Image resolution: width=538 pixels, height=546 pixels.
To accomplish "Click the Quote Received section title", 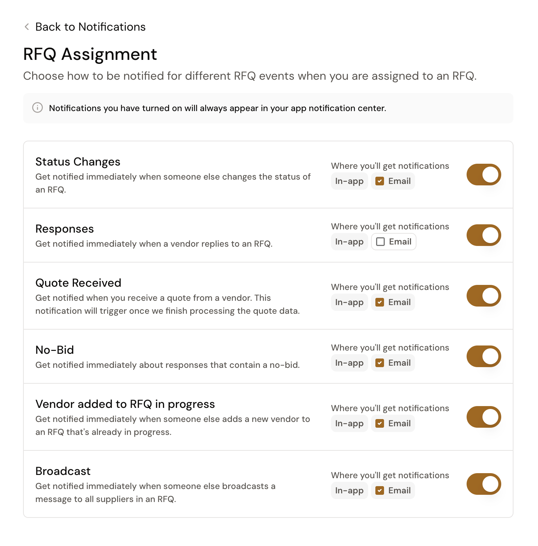I will point(78,283).
